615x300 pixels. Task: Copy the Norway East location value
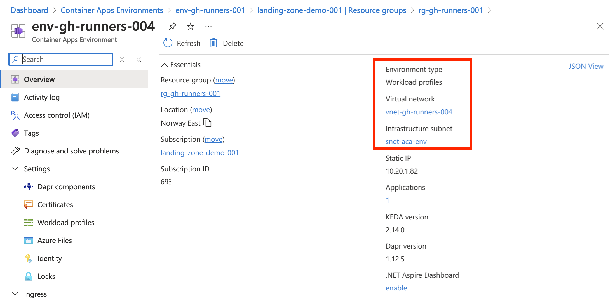pyautogui.click(x=207, y=123)
